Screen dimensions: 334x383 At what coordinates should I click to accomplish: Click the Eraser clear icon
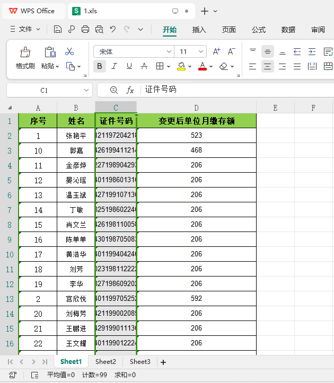(x=224, y=66)
